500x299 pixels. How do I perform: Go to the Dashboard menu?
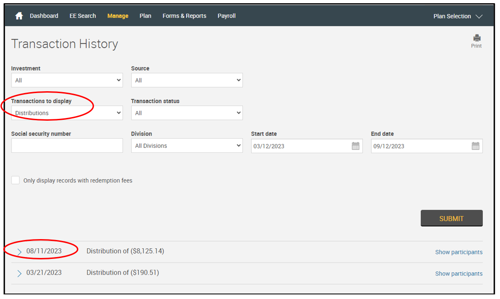(44, 16)
